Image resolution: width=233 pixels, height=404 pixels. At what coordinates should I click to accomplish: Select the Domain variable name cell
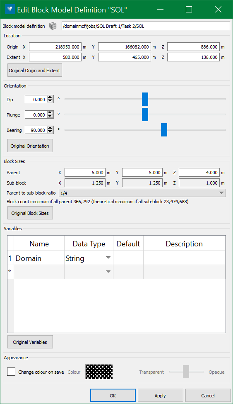[39, 258]
